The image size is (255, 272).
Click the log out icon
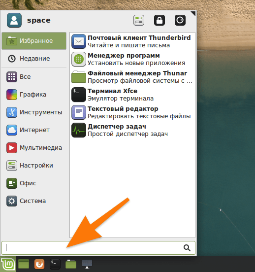(180, 20)
